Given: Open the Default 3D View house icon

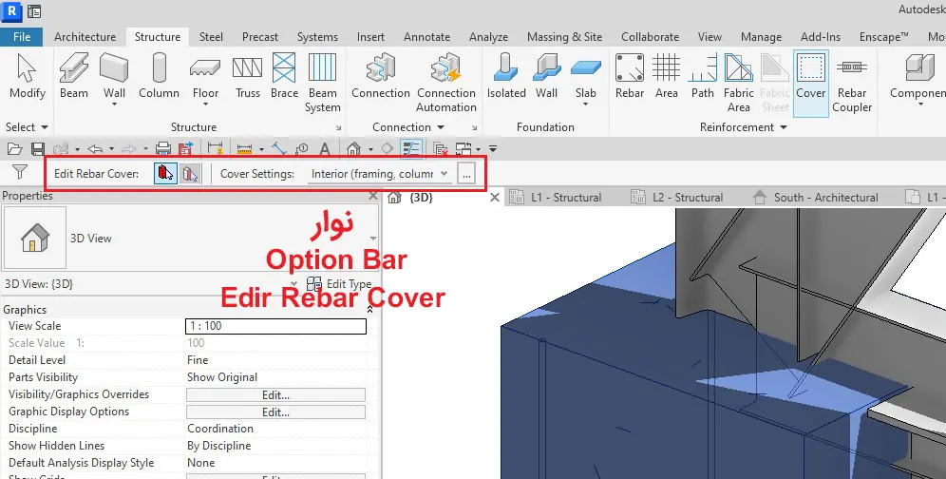Looking at the screenshot, I should click(x=353, y=148).
